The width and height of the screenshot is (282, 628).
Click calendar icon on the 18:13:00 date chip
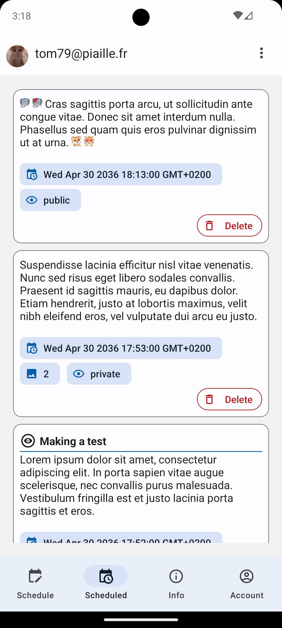pyautogui.click(x=32, y=175)
